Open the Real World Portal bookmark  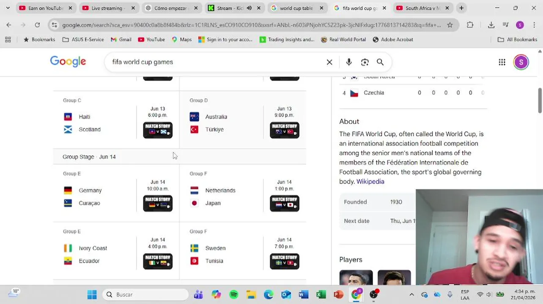(343, 40)
